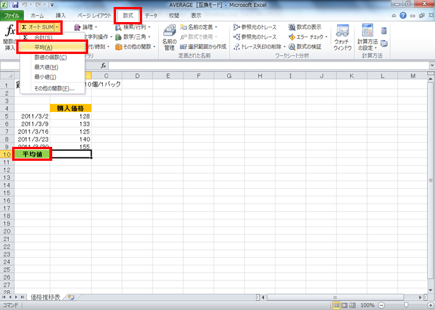
Task: Select the 平均値 label cell
Action: point(32,154)
